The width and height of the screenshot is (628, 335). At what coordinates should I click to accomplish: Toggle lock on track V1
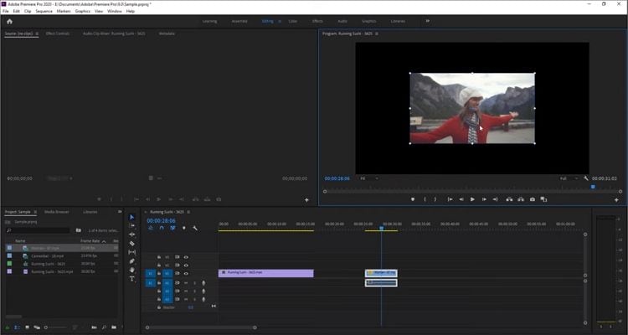click(x=159, y=274)
